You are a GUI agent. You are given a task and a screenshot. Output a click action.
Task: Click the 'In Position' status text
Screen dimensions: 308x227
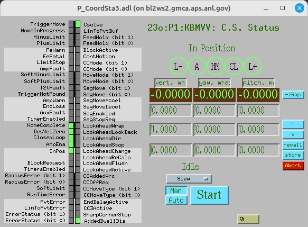pos(212,48)
